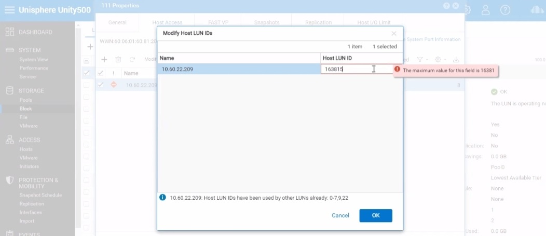The height and width of the screenshot is (236, 546).
Task: Open VMware under Storage
Action: 29,126
